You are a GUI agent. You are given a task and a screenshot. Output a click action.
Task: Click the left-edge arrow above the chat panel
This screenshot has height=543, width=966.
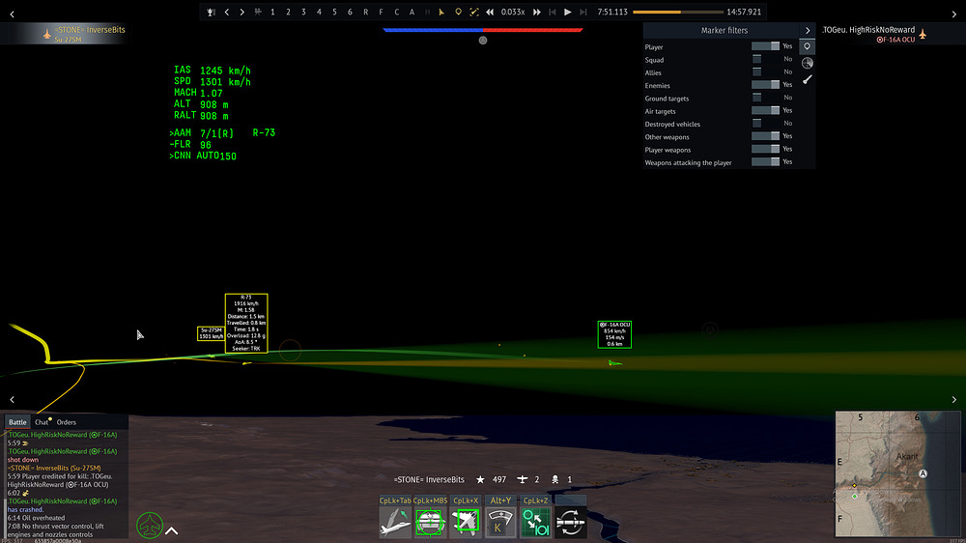(12, 399)
